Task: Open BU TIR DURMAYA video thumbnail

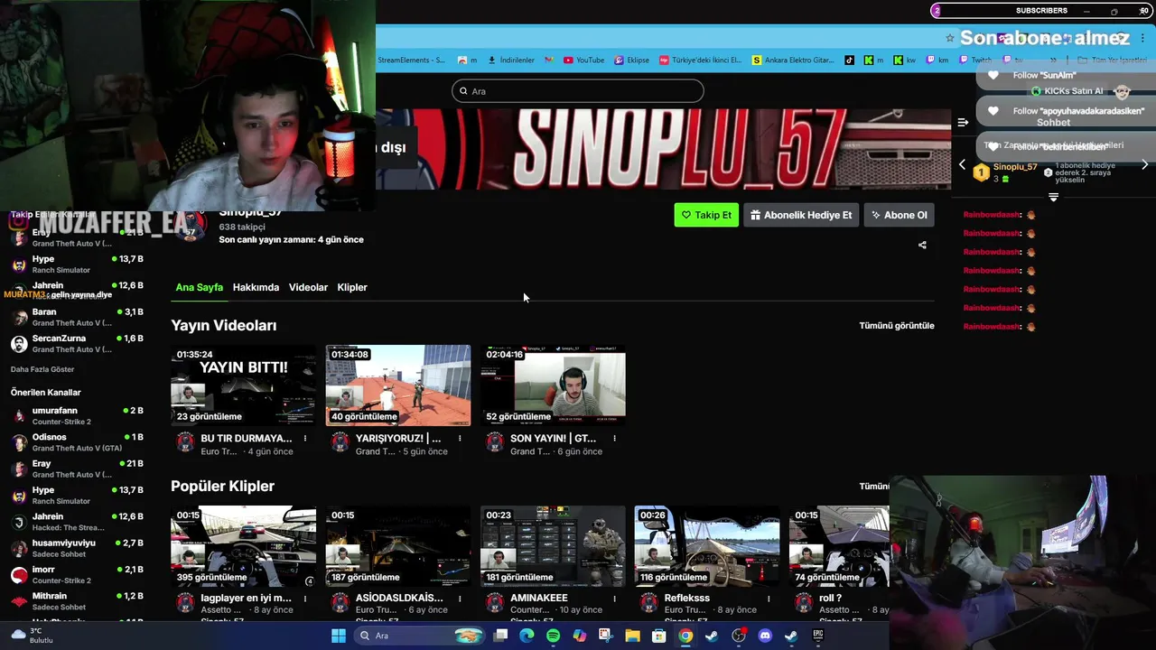Action: [x=244, y=385]
